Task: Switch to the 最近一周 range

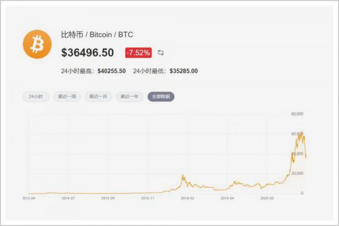Action: point(67,97)
